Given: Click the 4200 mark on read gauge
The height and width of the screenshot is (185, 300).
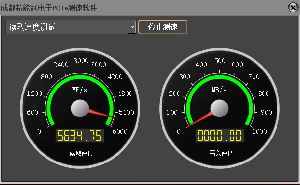Looking at the screenshot, I should [x=115, y=77].
